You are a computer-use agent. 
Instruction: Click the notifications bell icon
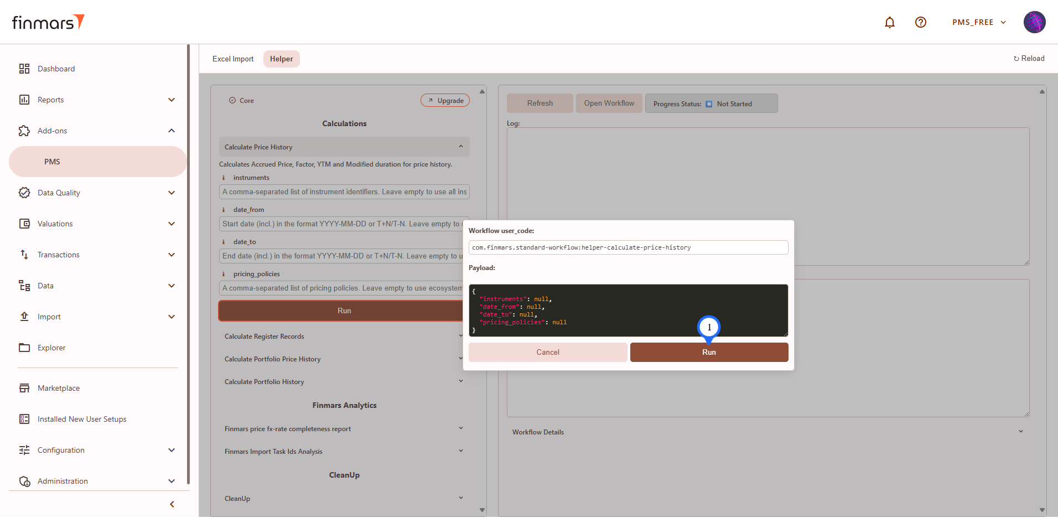(889, 22)
